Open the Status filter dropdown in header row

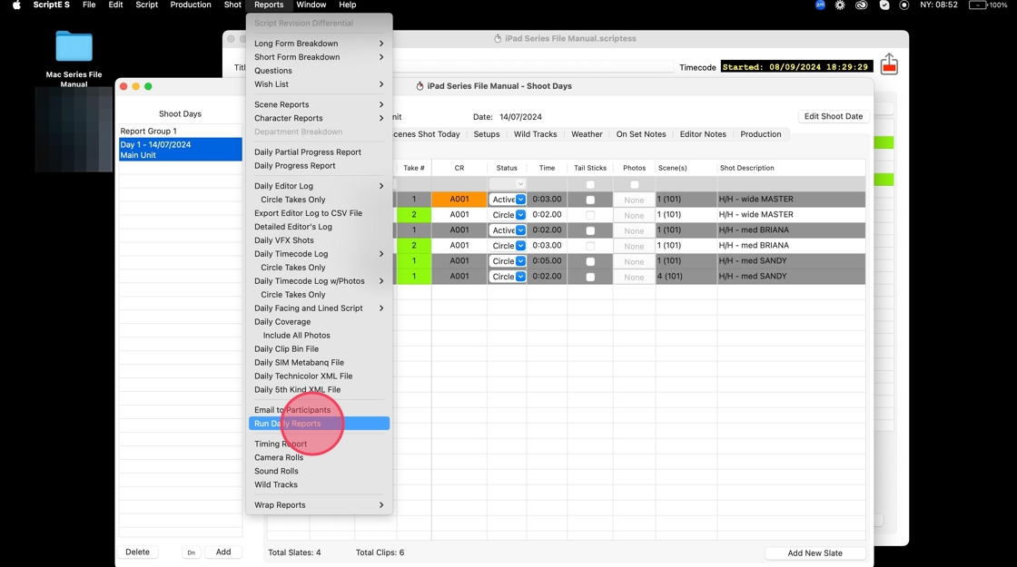(508, 184)
